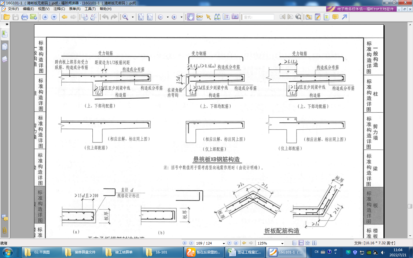
Task: Open a file with the folder icon
Action: click(x=6, y=17)
